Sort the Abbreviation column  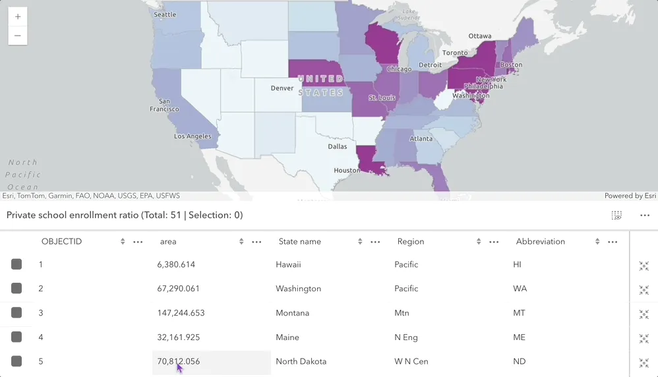[x=597, y=242]
